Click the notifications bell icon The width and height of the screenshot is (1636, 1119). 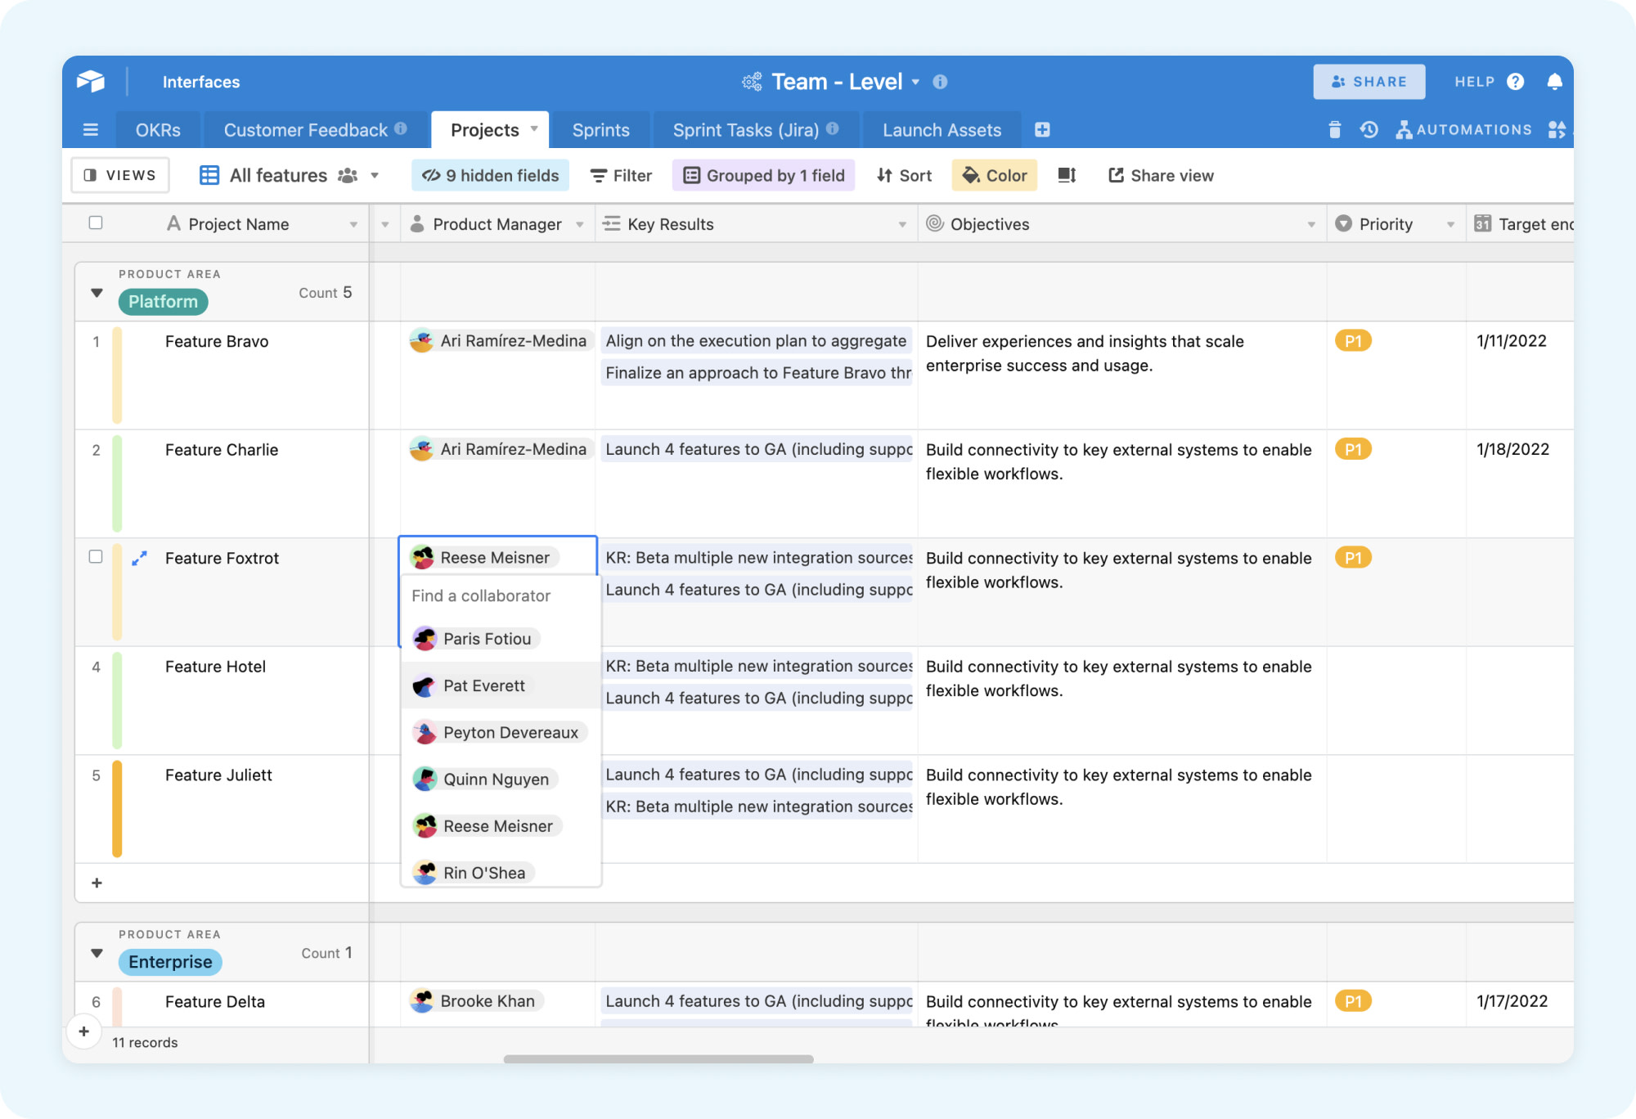click(1554, 82)
